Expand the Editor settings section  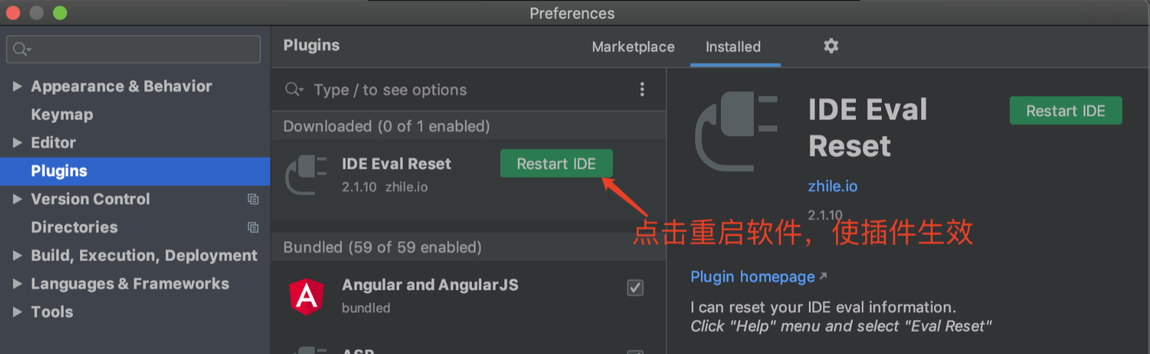(x=17, y=143)
